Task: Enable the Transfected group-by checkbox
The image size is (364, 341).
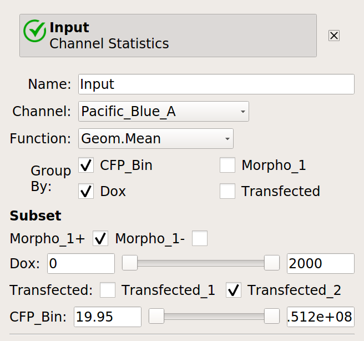Action: (228, 191)
